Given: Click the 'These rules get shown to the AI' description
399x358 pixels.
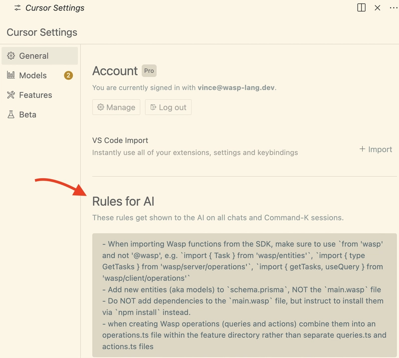Looking at the screenshot, I should click(x=218, y=218).
